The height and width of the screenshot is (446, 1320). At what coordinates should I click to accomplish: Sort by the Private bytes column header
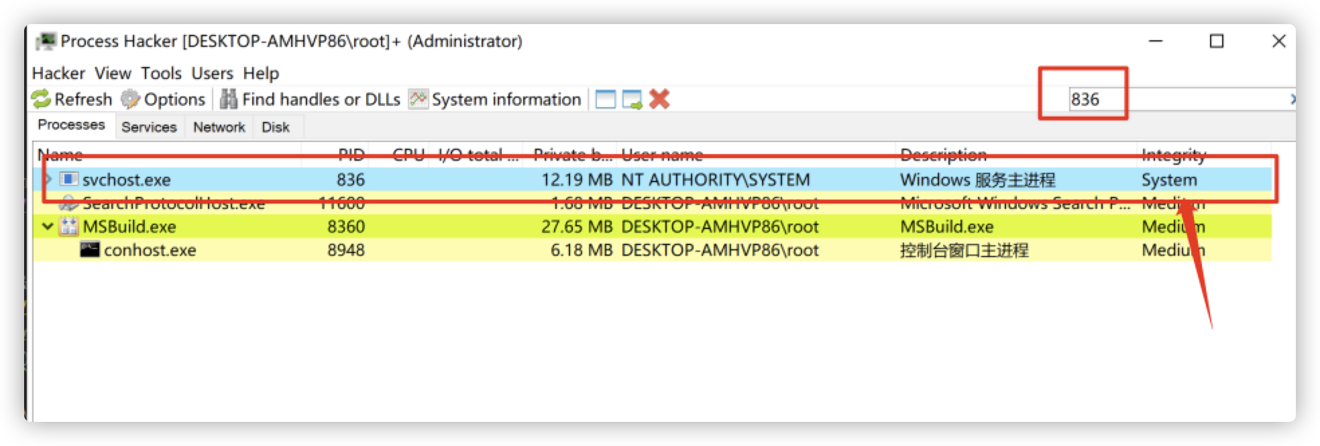tap(570, 155)
